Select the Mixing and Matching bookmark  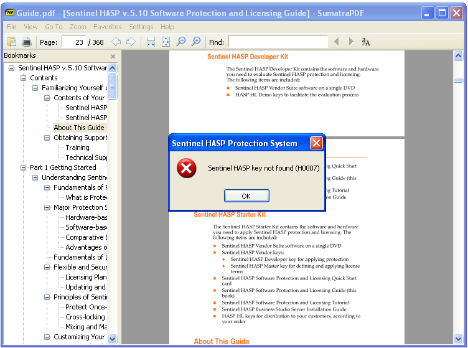click(87, 327)
